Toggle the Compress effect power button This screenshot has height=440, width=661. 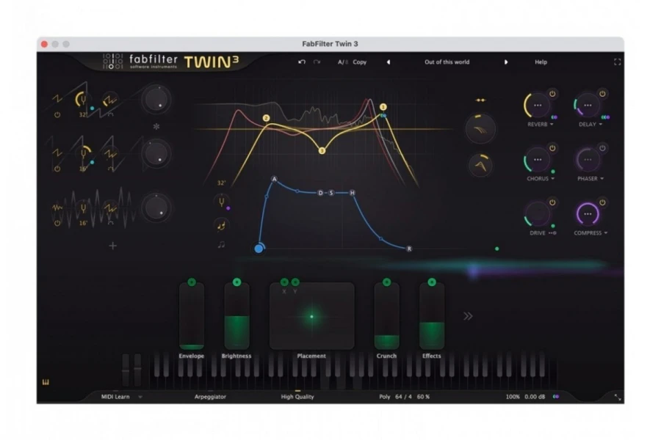coord(602,202)
